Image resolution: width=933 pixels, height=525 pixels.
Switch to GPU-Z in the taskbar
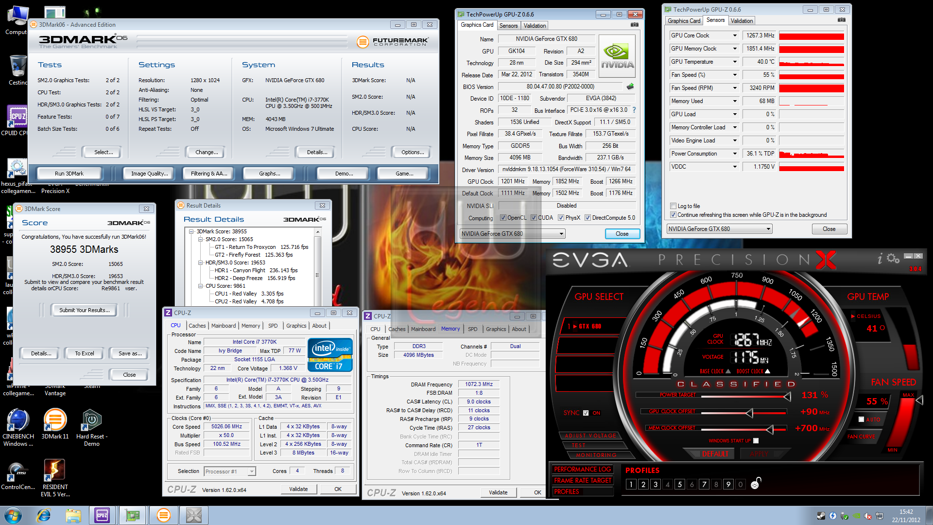point(132,515)
